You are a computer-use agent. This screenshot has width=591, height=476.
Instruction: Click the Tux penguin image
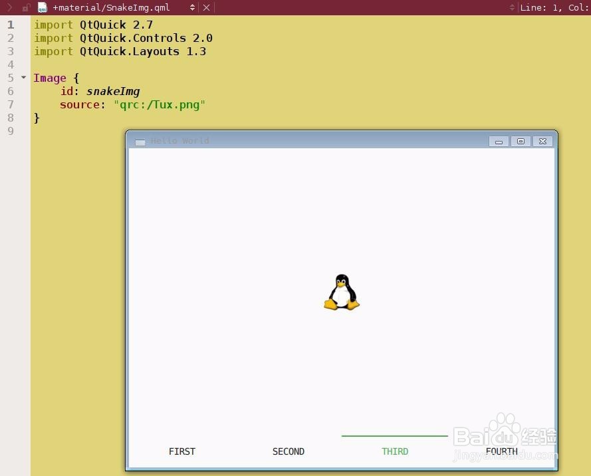click(342, 292)
